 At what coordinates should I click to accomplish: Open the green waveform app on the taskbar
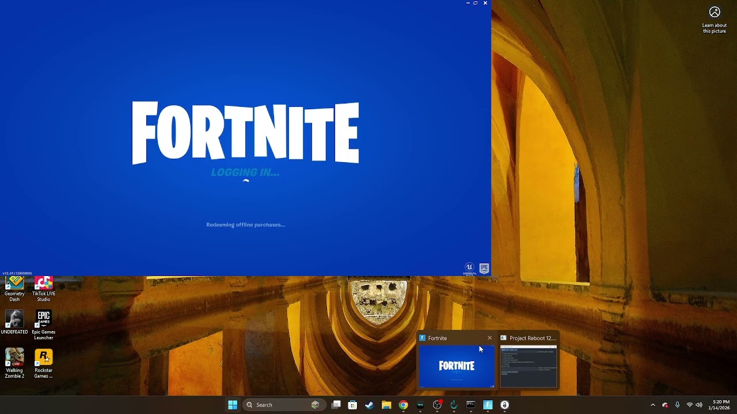[x=420, y=405]
